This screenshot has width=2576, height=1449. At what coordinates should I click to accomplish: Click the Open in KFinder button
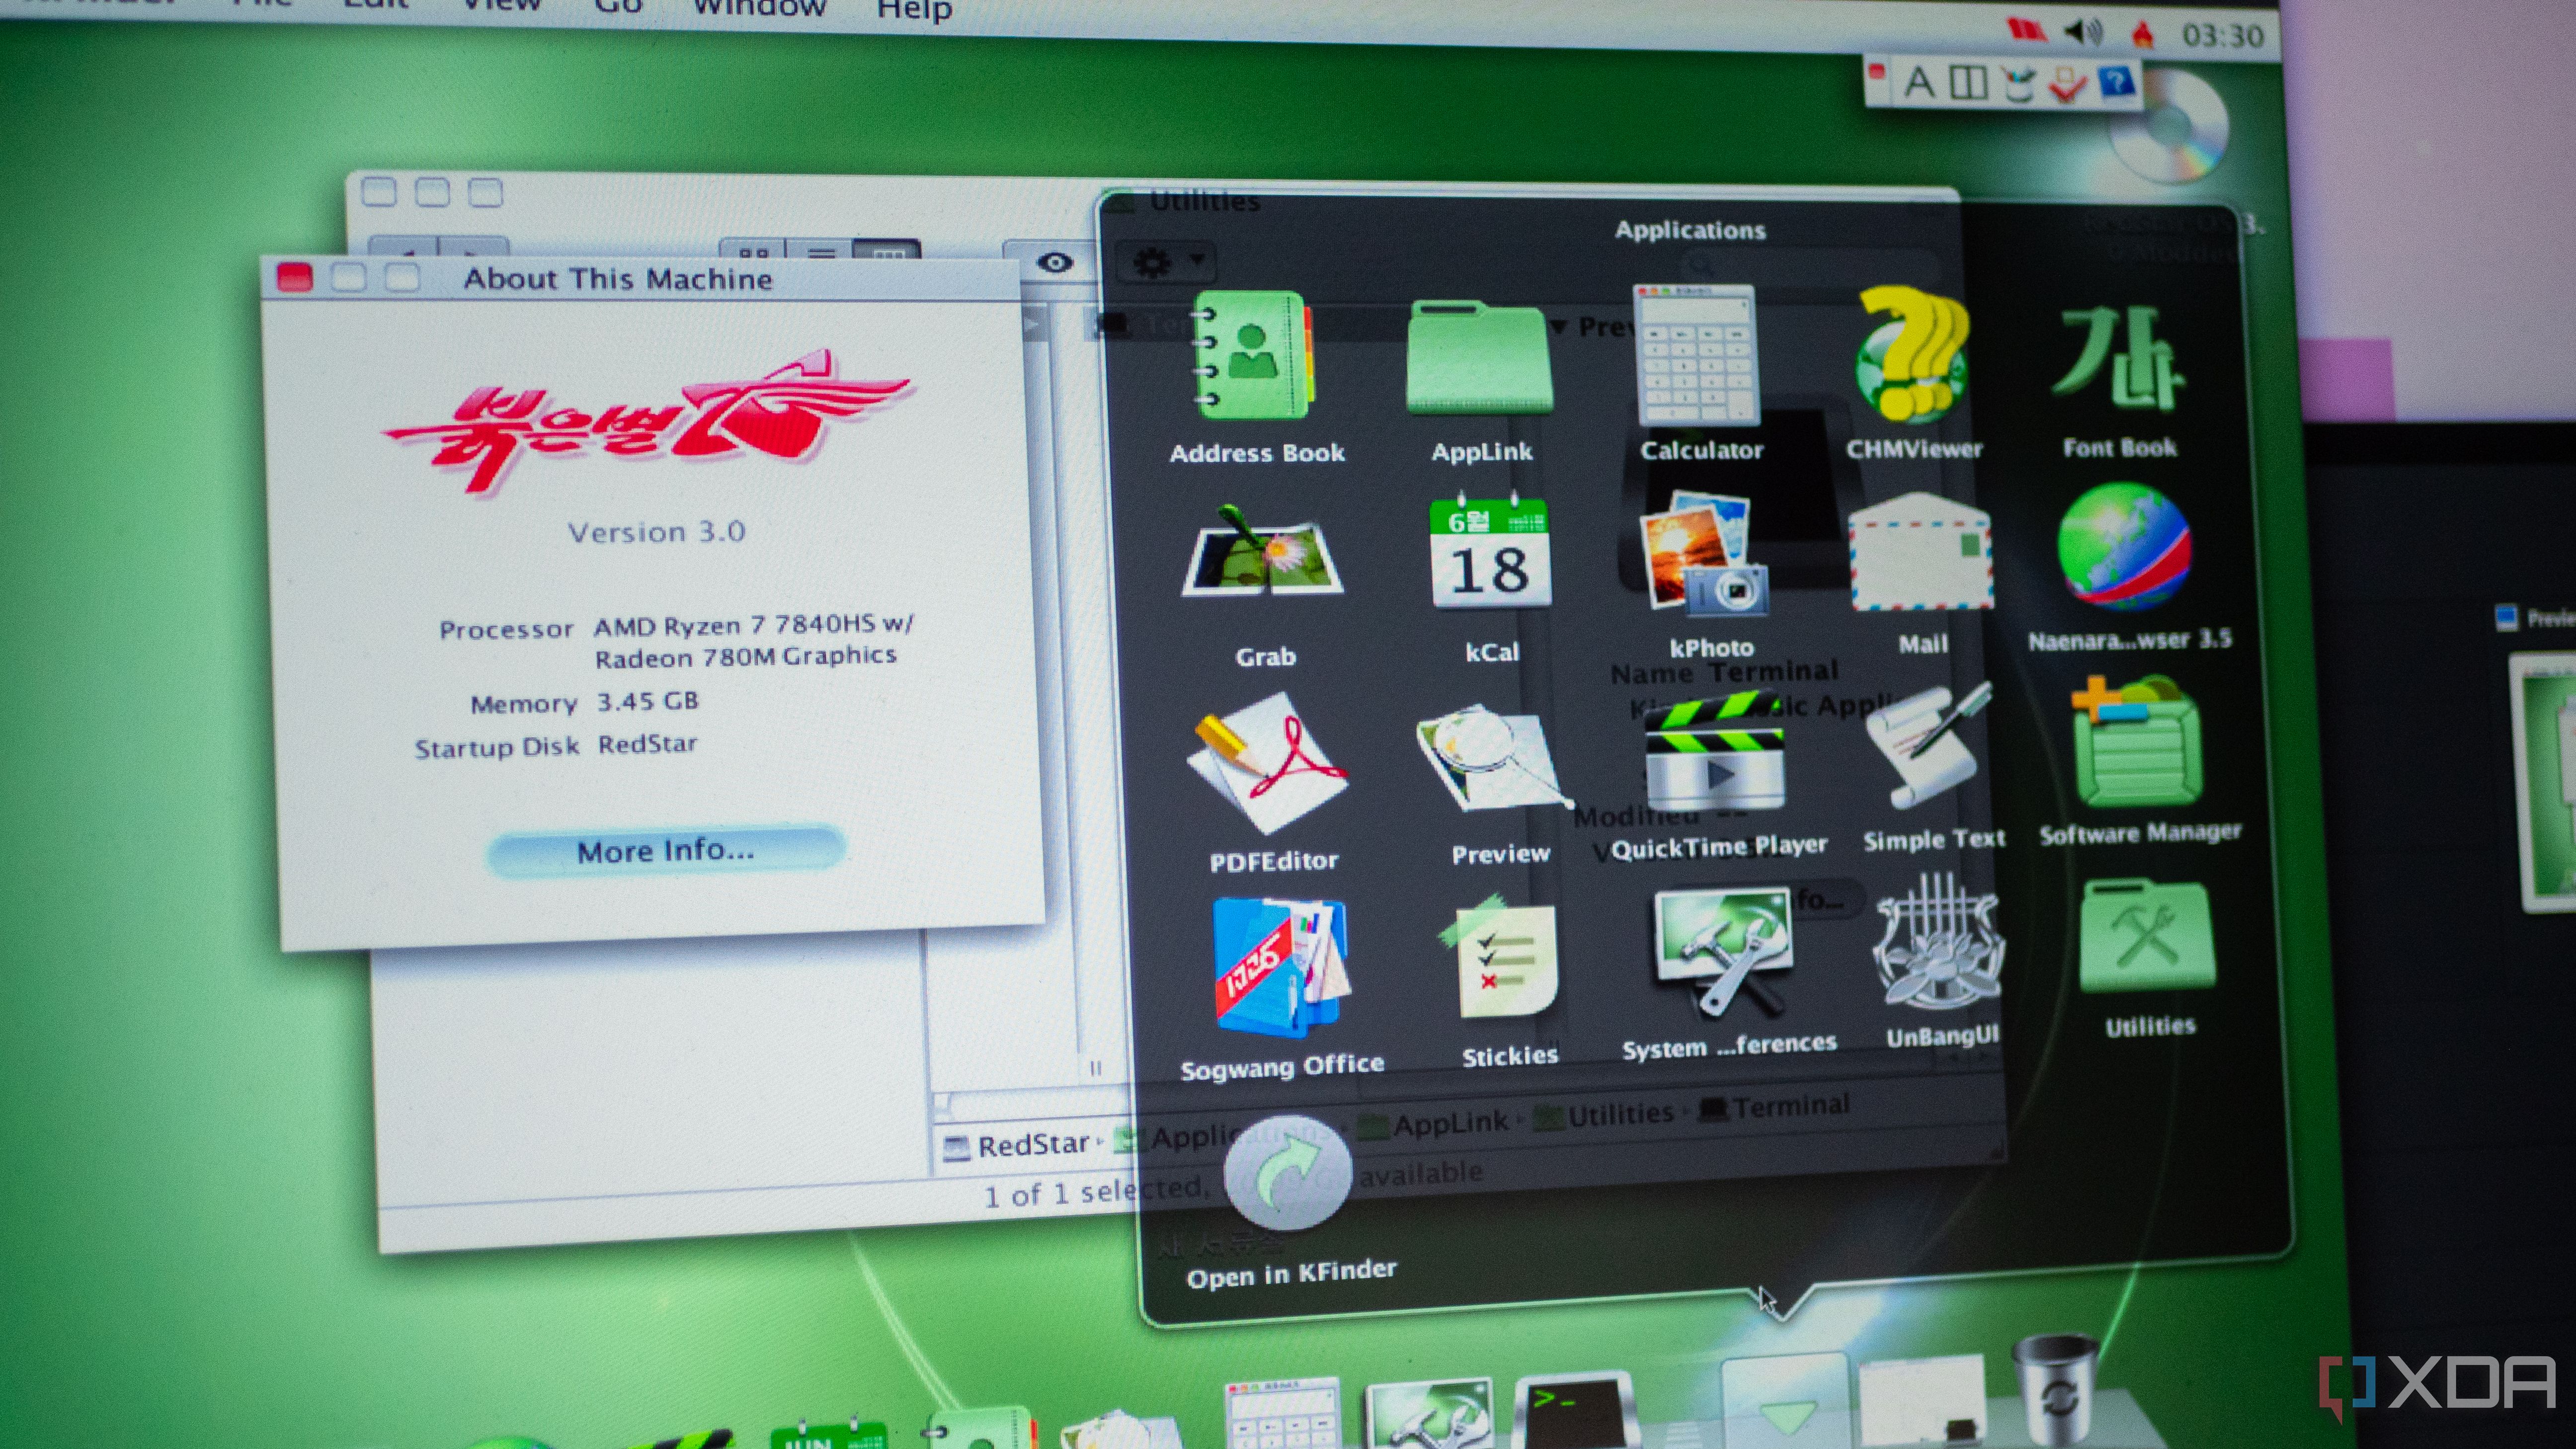coord(1287,1174)
